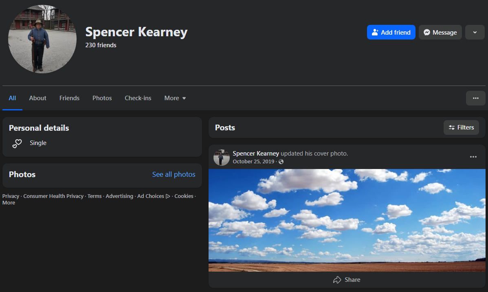Open the post's three-dots options menu
The height and width of the screenshot is (292, 488).
[473, 157]
